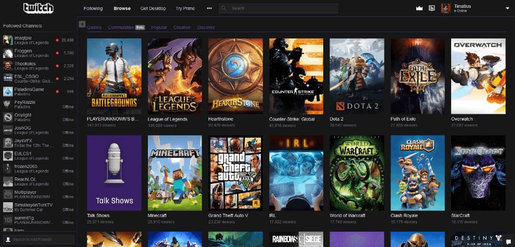The height and width of the screenshot is (247, 515).
Task: Open Theokoles channel avatar
Action: [8, 66]
